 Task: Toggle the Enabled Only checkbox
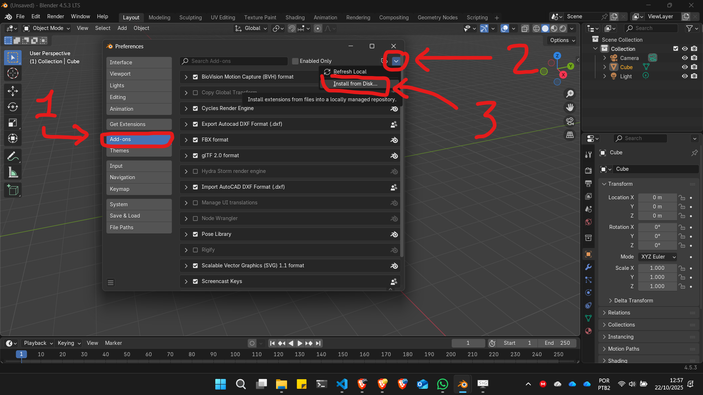coord(295,61)
